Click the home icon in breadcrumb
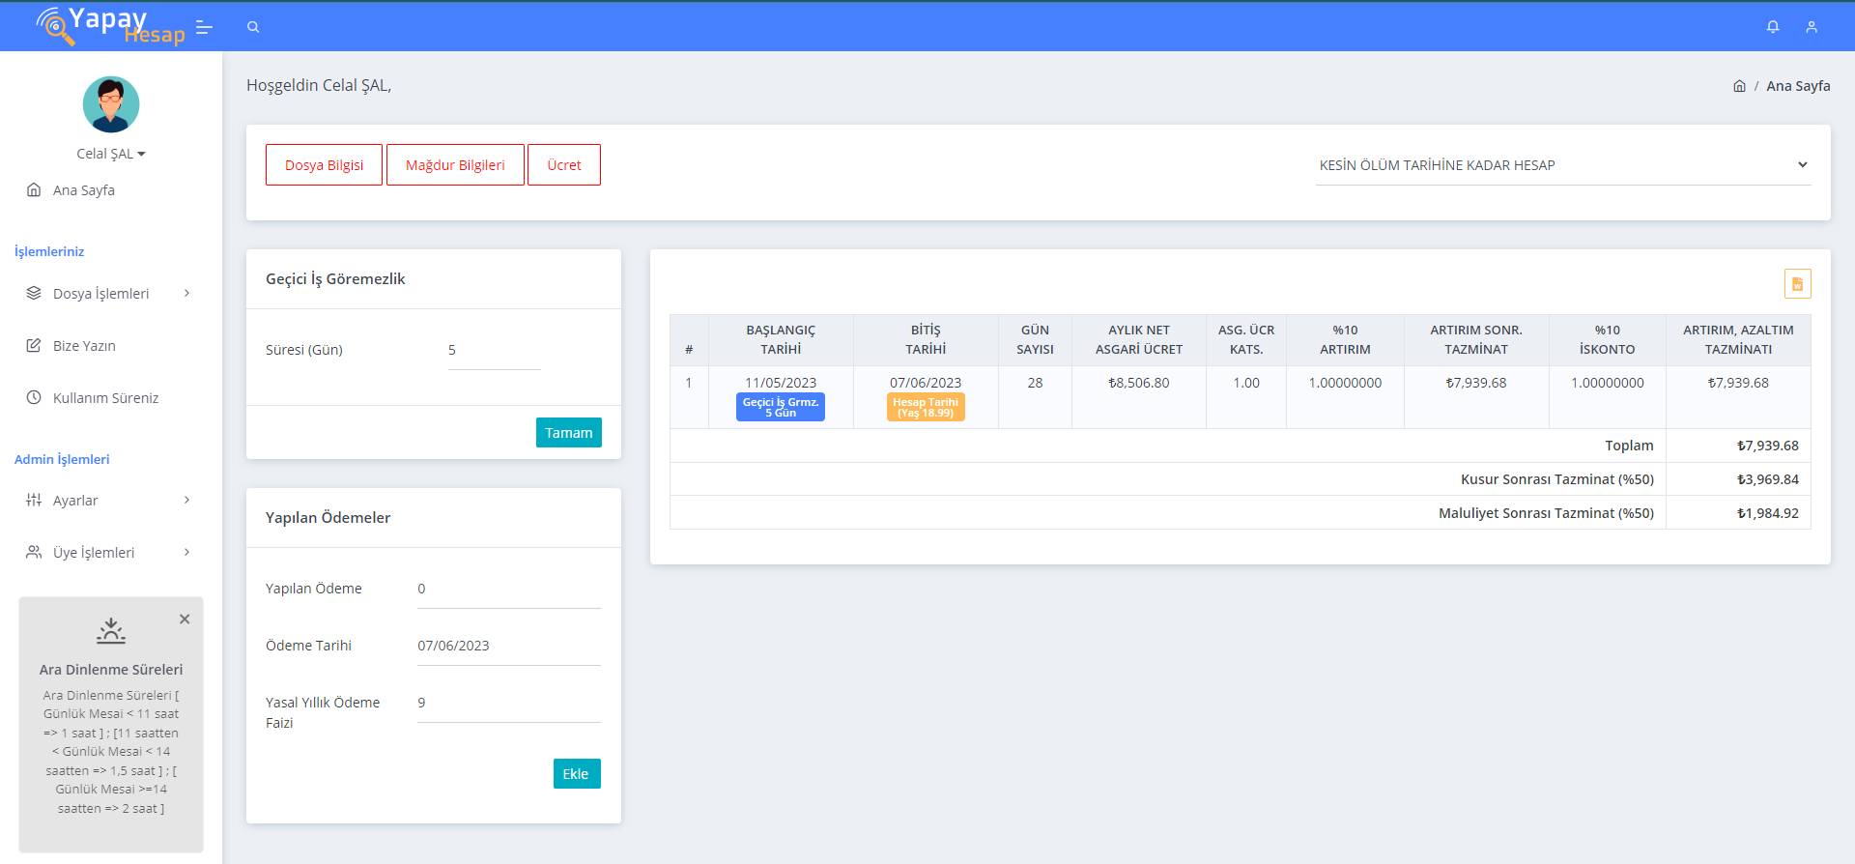 click(x=1739, y=86)
